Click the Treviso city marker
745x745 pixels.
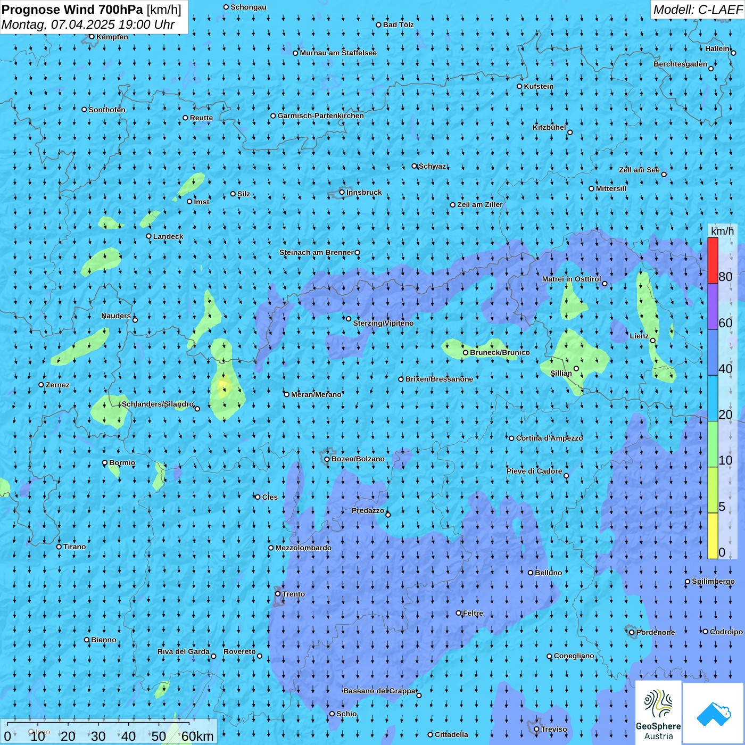(536, 729)
